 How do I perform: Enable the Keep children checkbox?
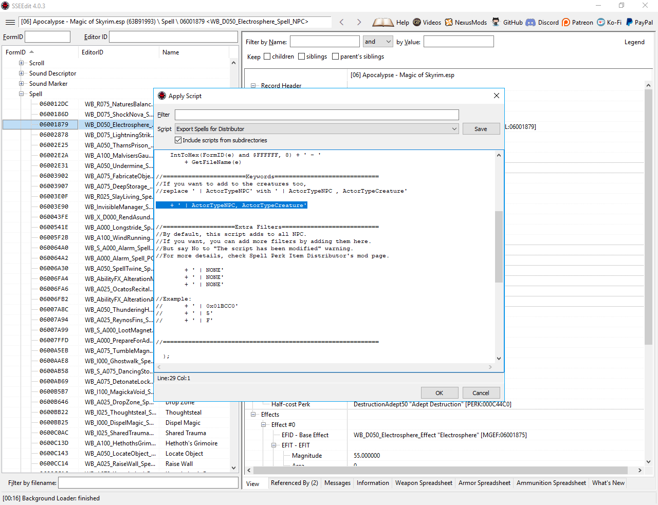coord(267,57)
